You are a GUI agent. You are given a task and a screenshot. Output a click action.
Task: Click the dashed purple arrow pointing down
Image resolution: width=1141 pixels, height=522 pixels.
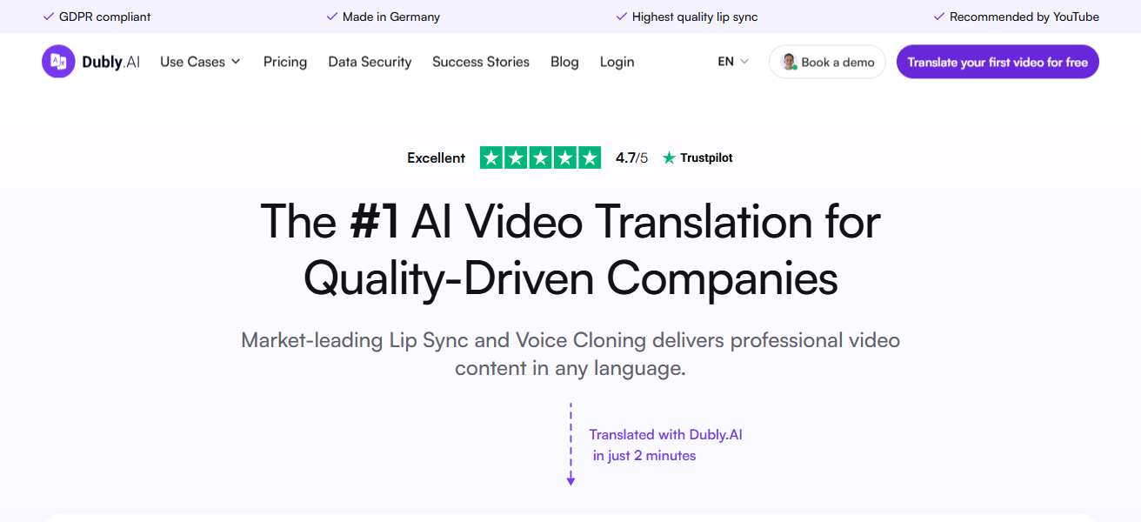[x=570, y=444]
